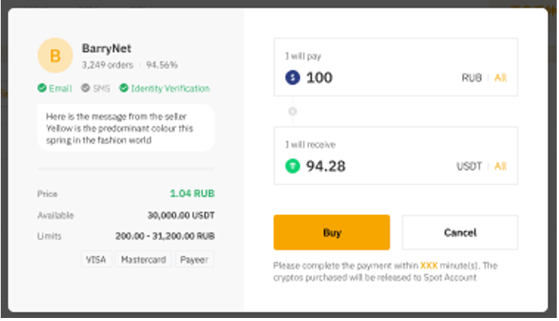The width and height of the screenshot is (559, 321).
Task: Click All next to USDT
Action: 501,167
